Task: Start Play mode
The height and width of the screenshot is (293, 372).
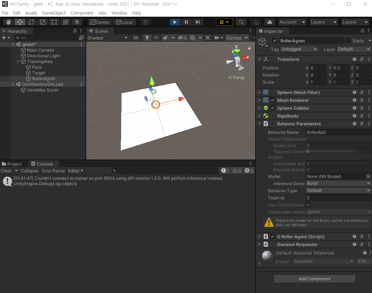Action: 175,22
